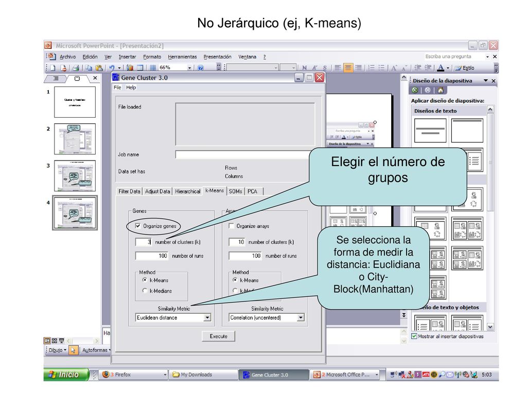527x395 pixels.
Task: Insert a chart using the chart icon
Action: point(130,68)
